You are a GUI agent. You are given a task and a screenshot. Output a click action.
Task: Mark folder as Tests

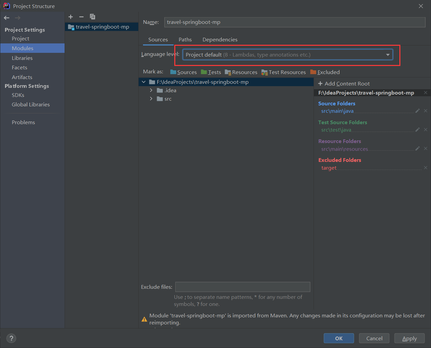click(211, 72)
